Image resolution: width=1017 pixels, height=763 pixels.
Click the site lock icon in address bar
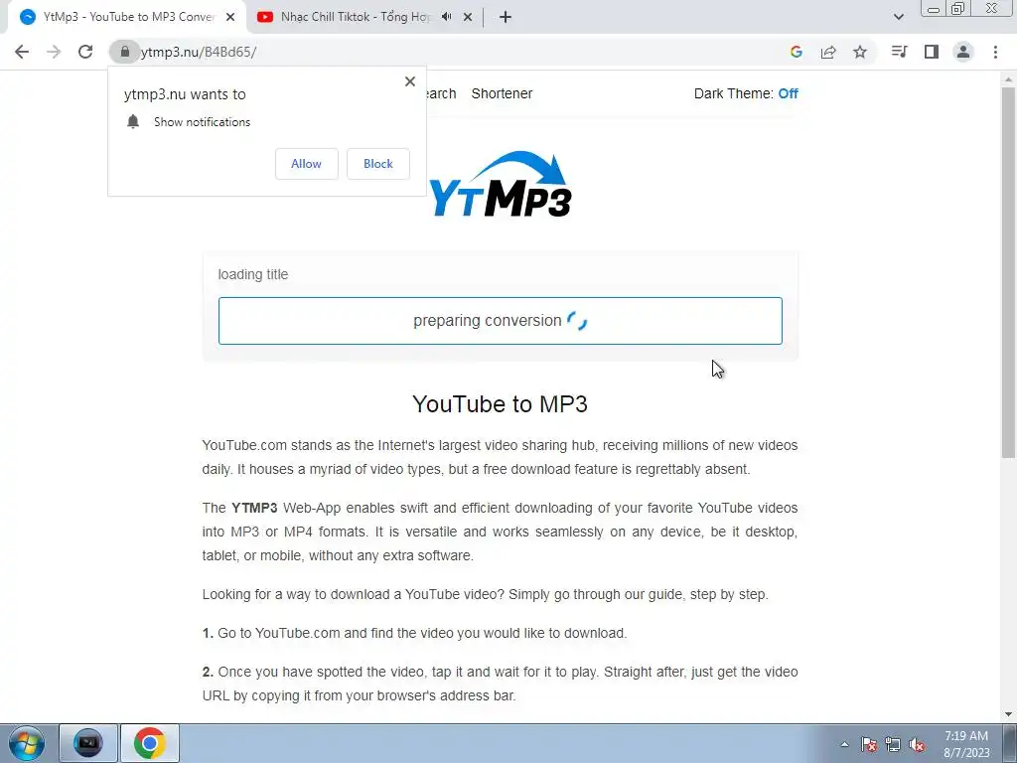pos(124,52)
